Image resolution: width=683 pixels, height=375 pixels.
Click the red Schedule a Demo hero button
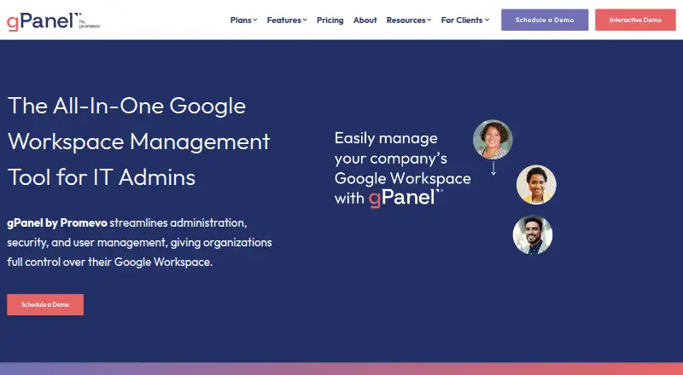tap(45, 304)
